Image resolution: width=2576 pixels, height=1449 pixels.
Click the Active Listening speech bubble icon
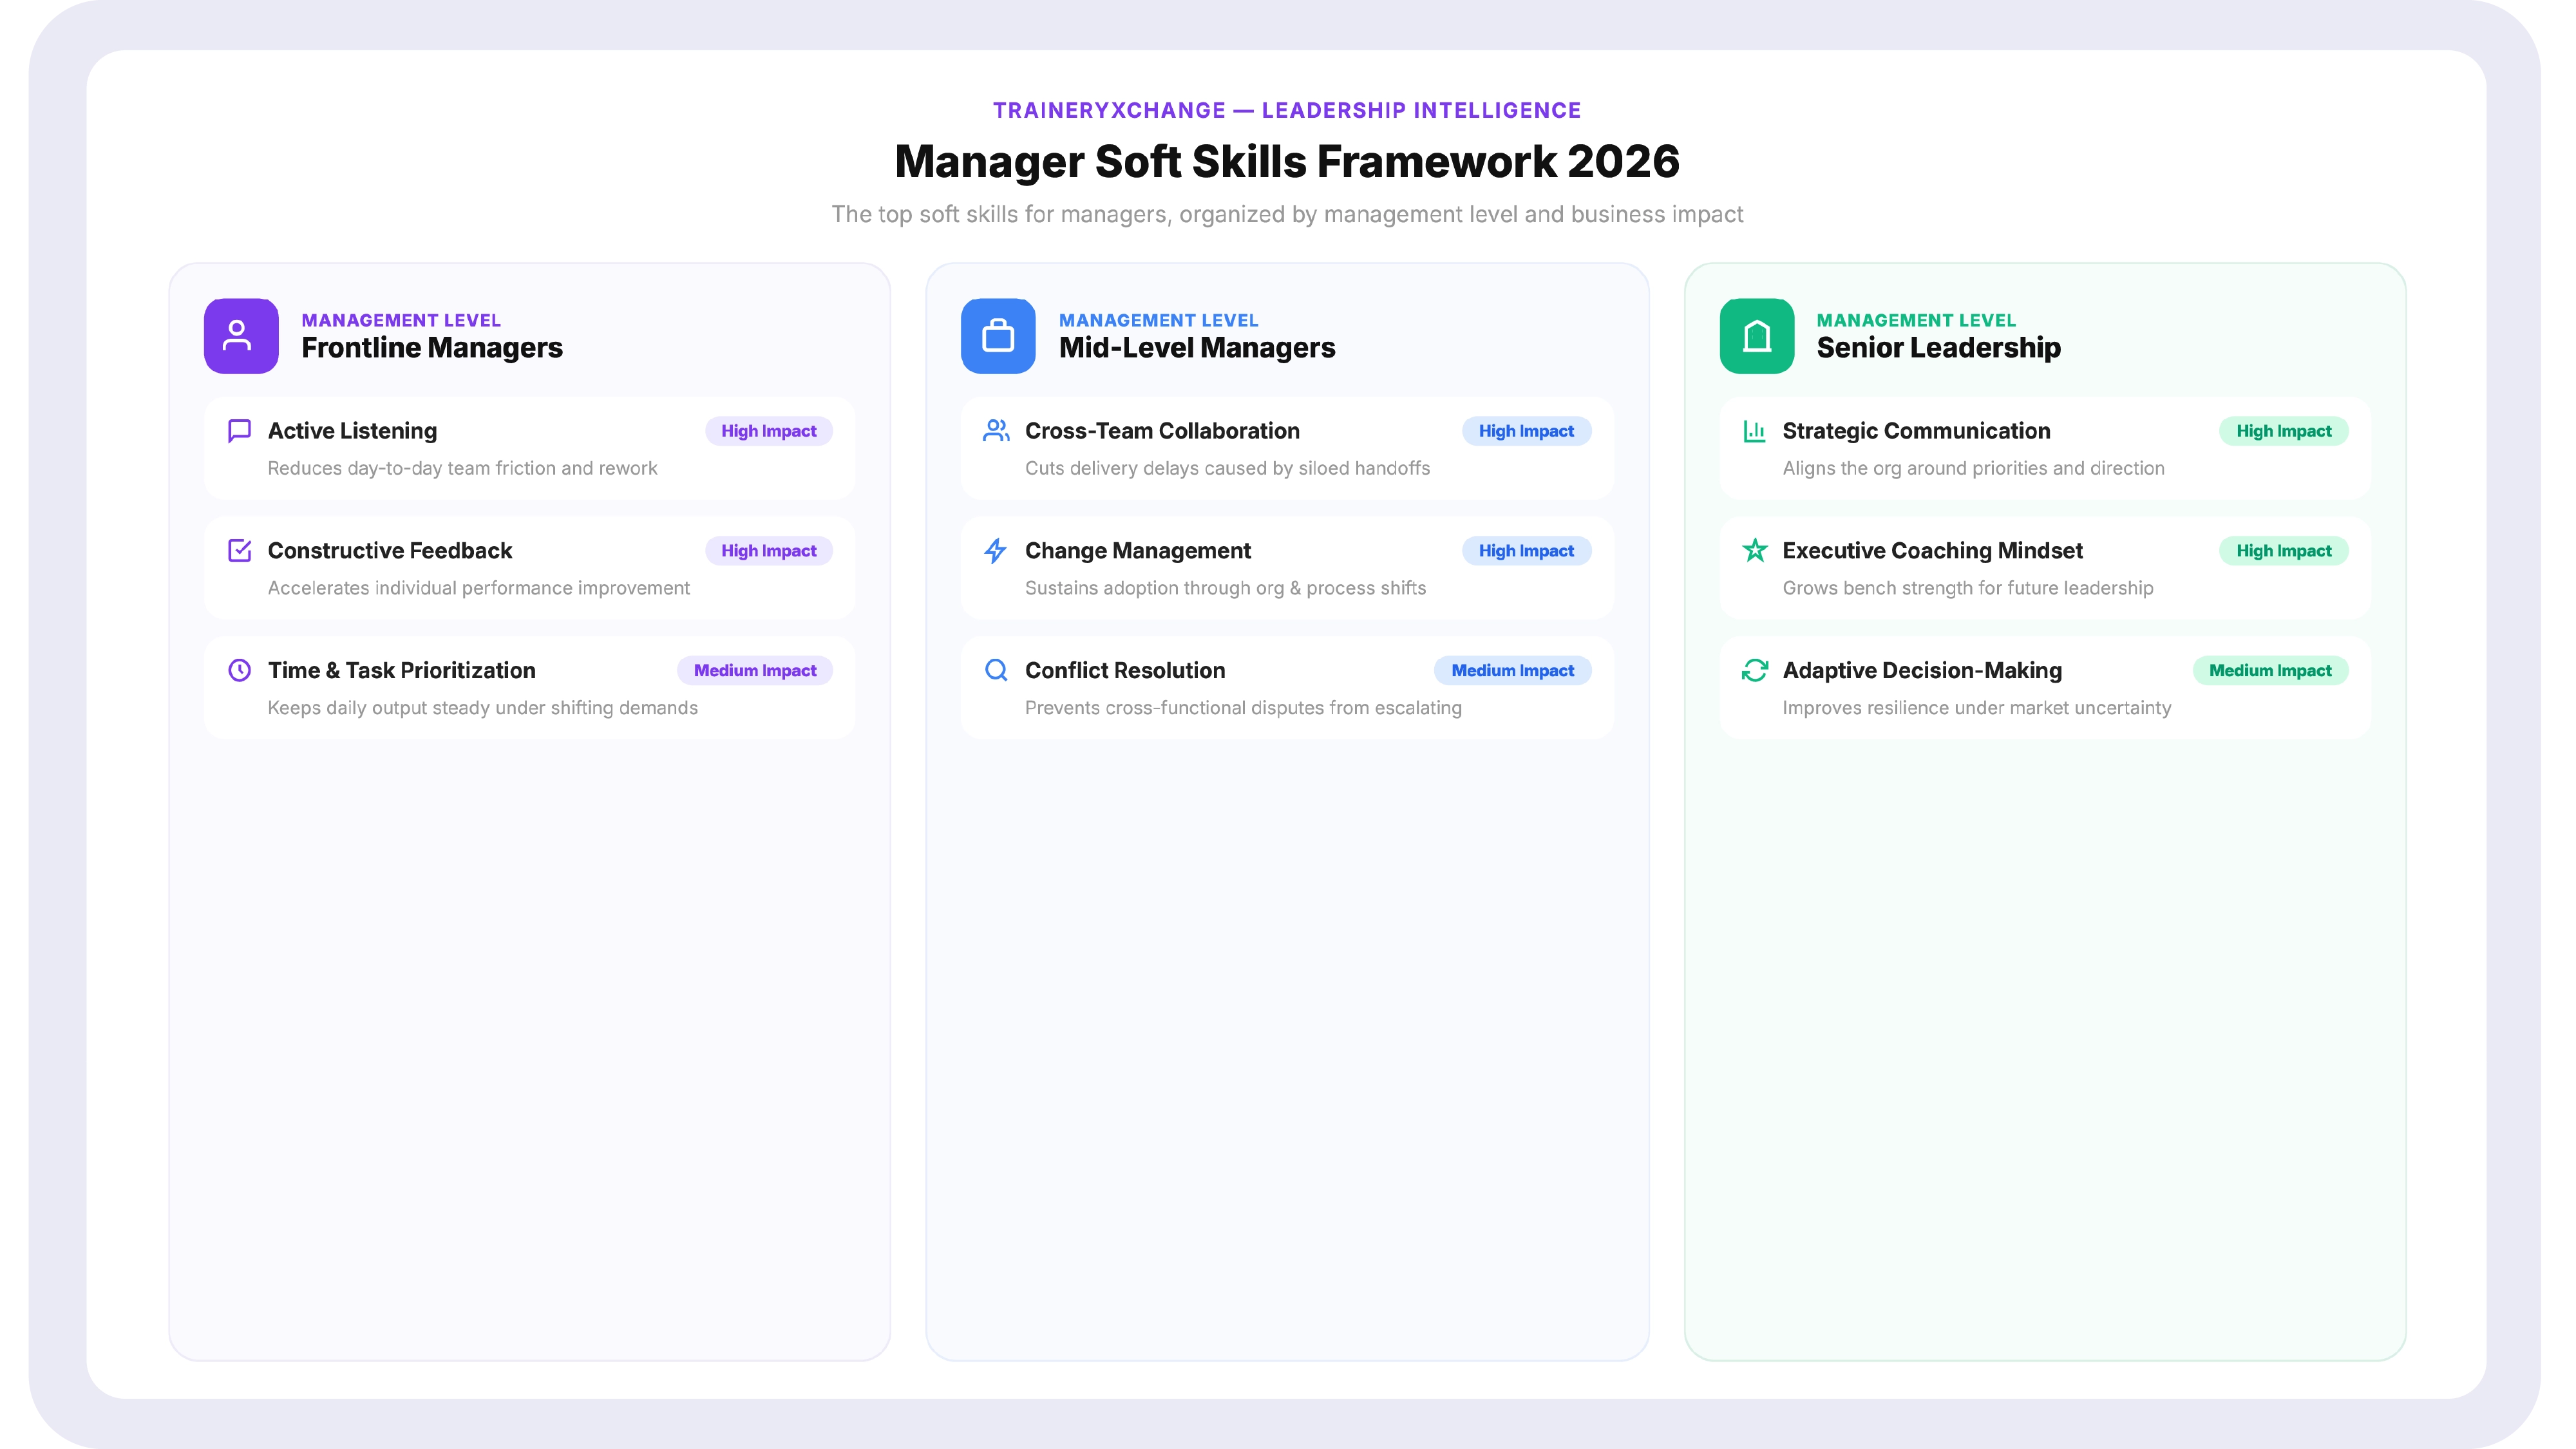click(239, 431)
